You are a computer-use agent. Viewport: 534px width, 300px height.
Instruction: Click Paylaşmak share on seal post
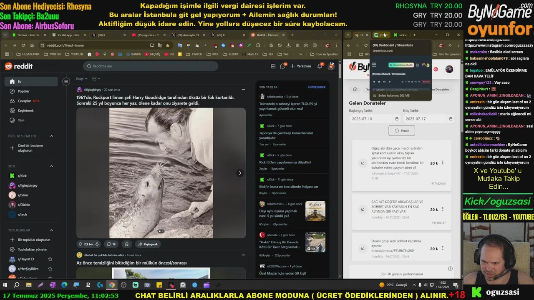click(x=148, y=244)
